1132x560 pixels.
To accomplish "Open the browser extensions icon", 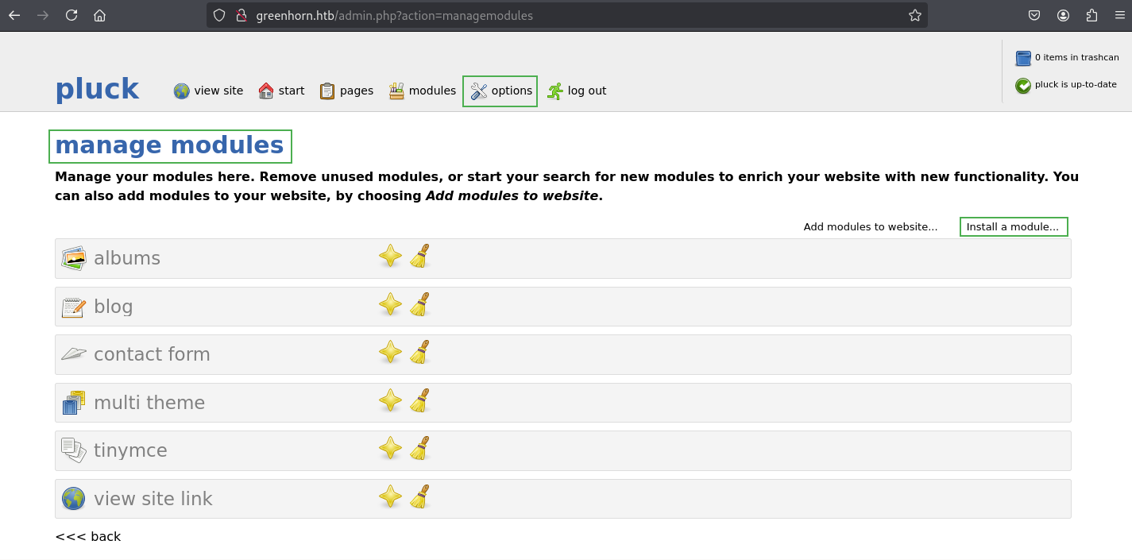I will tap(1091, 15).
